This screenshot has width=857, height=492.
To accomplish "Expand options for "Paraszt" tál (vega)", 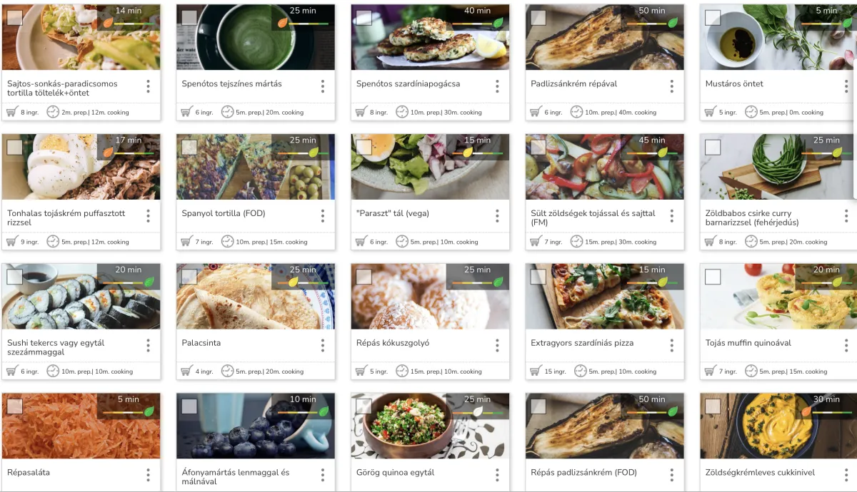I will pos(497,216).
